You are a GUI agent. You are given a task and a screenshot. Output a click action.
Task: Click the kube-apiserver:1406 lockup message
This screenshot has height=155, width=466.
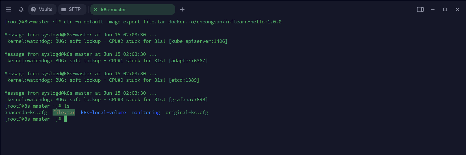pyautogui.click(x=198, y=41)
